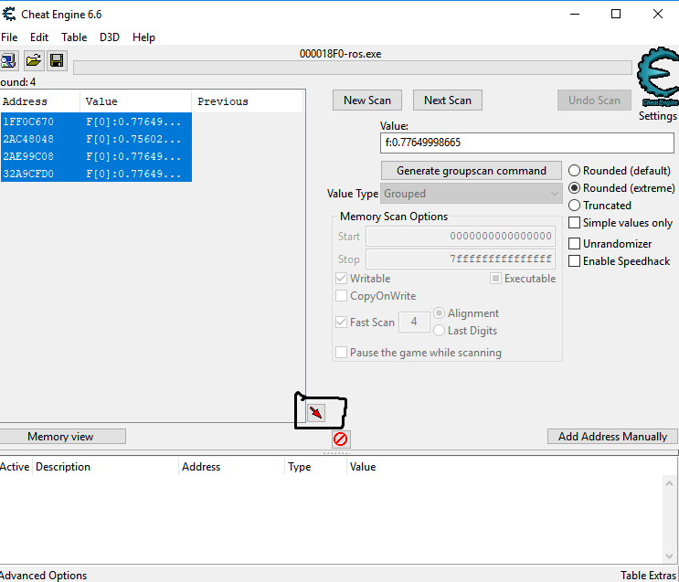This screenshot has width=679, height=582.
Task: Open Table Extras
Action: [x=648, y=575]
